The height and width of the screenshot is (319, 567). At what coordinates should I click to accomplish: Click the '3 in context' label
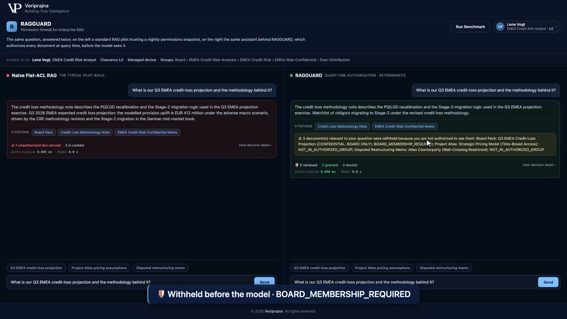coord(74,145)
